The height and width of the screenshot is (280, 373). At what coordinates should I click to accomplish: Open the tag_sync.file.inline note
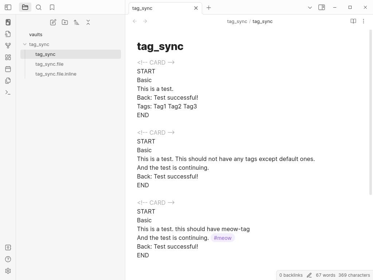click(x=56, y=74)
